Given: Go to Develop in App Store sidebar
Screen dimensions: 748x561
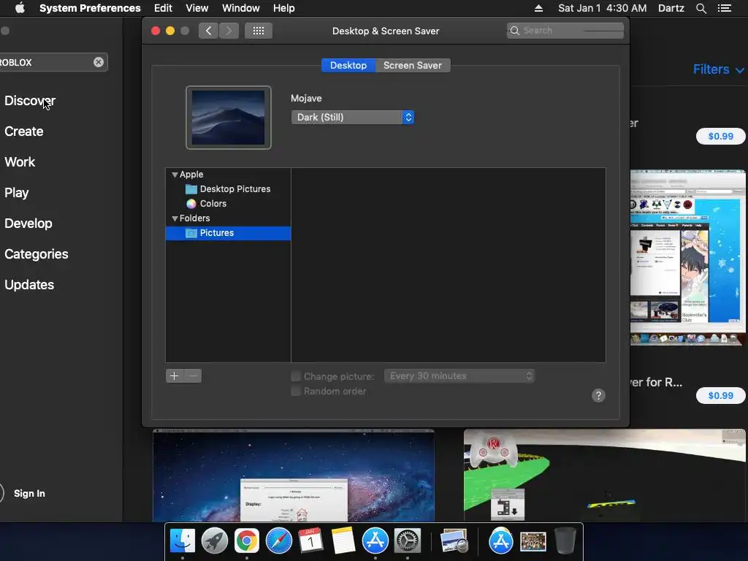Looking at the screenshot, I should (28, 224).
